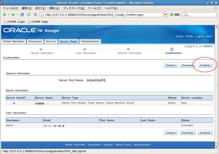Click the search engine magnifier icon
Screen dimensions: 219x154
185,15
